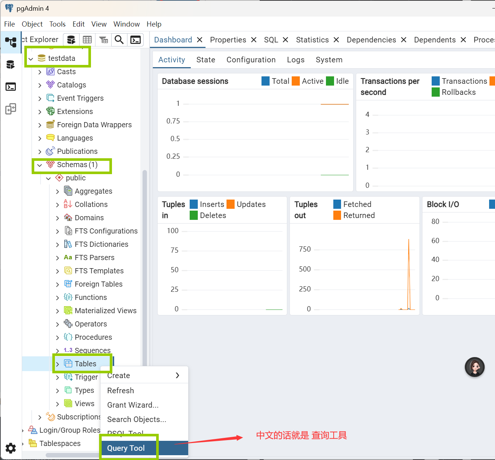Expand the Sequences node

pyautogui.click(x=57, y=351)
